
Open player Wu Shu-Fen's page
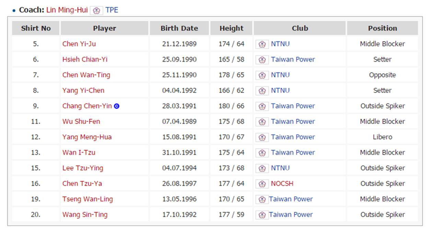(81, 121)
